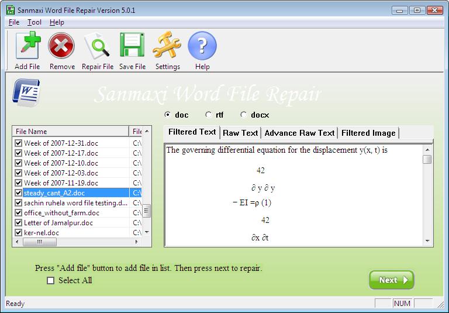Select the rtf radio button
The width and height of the screenshot is (449, 313).
pyautogui.click(x=208, y=115)
